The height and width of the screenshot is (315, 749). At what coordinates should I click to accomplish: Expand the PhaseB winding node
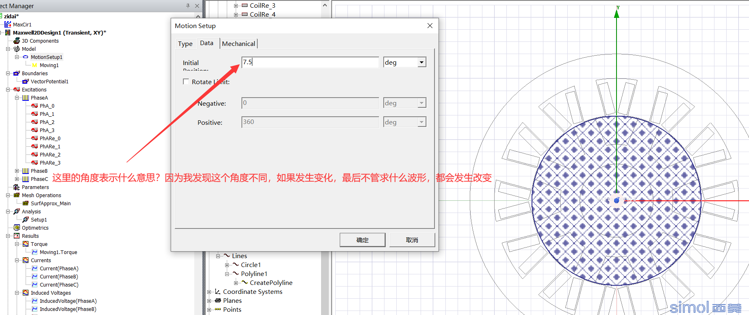pos(17,171)
